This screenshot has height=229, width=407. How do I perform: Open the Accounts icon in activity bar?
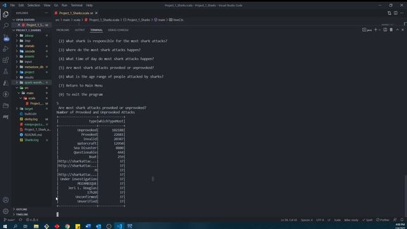click(x=6, y=200)
